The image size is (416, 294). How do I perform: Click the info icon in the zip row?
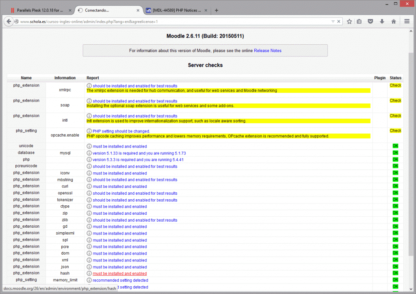point(89,213)
